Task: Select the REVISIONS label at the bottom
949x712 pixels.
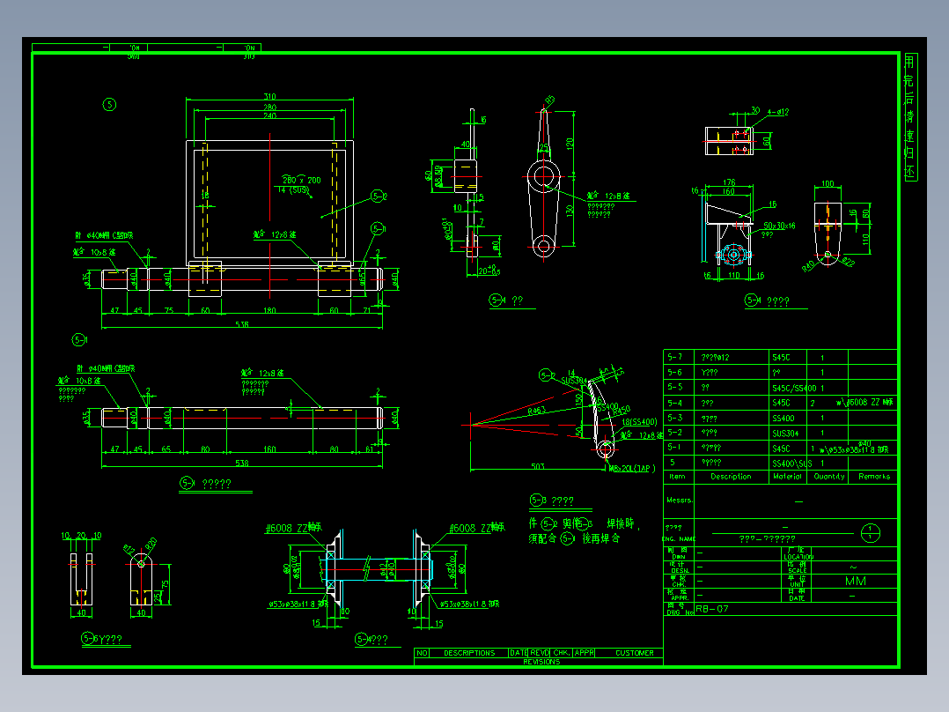Action: (x=541, y=662)
